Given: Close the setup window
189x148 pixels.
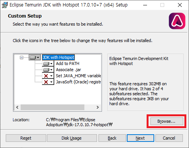Looking at the screenshot, I should (180, 5).
